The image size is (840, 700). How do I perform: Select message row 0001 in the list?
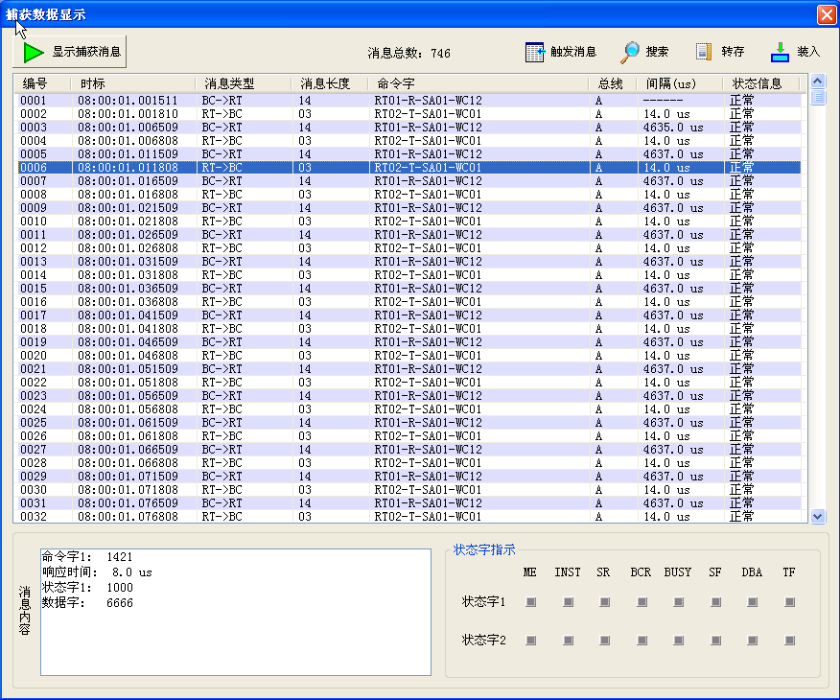[288, 100]
